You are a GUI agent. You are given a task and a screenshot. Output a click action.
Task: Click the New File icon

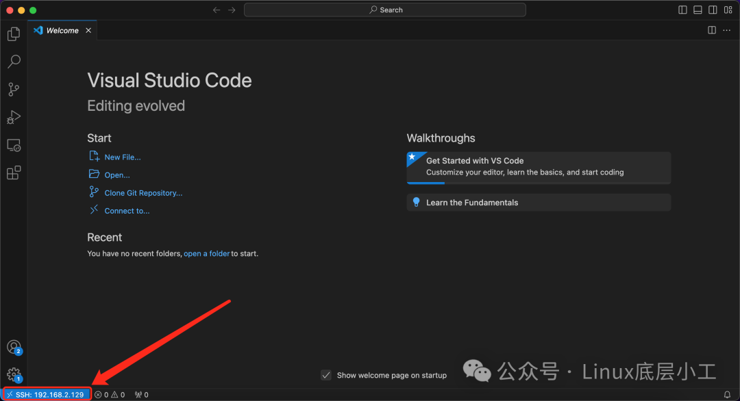click(94, 156)
